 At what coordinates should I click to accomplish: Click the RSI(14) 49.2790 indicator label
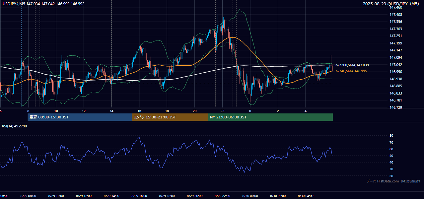15,126
